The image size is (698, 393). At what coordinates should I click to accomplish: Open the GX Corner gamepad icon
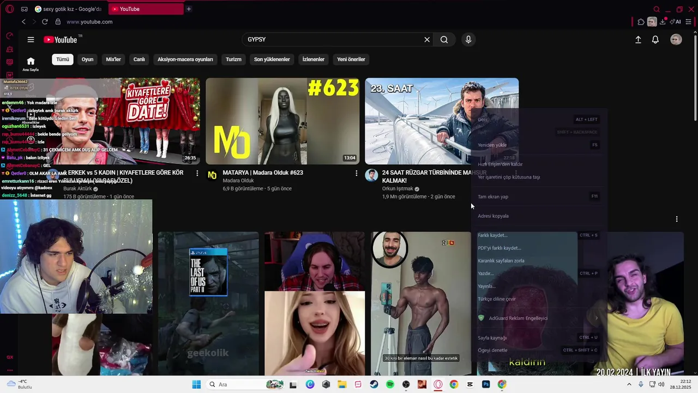pos(24,9)
